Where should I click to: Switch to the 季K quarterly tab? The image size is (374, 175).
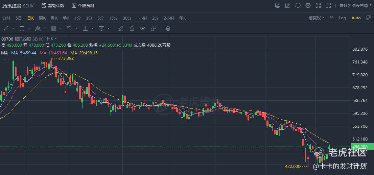click(x=66, y=18)
